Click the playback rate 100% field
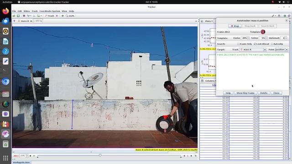The width and height of the screenshot is (292, 164). [22, 156]
